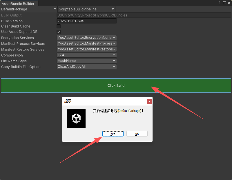Click the Encryption Services label
This screenshot has height=180, width=232.
click(x=17, y=38)
